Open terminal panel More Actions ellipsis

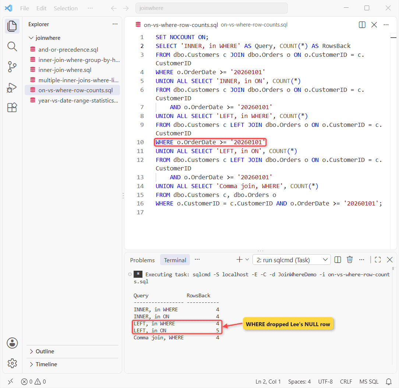[x=361, y=260]
